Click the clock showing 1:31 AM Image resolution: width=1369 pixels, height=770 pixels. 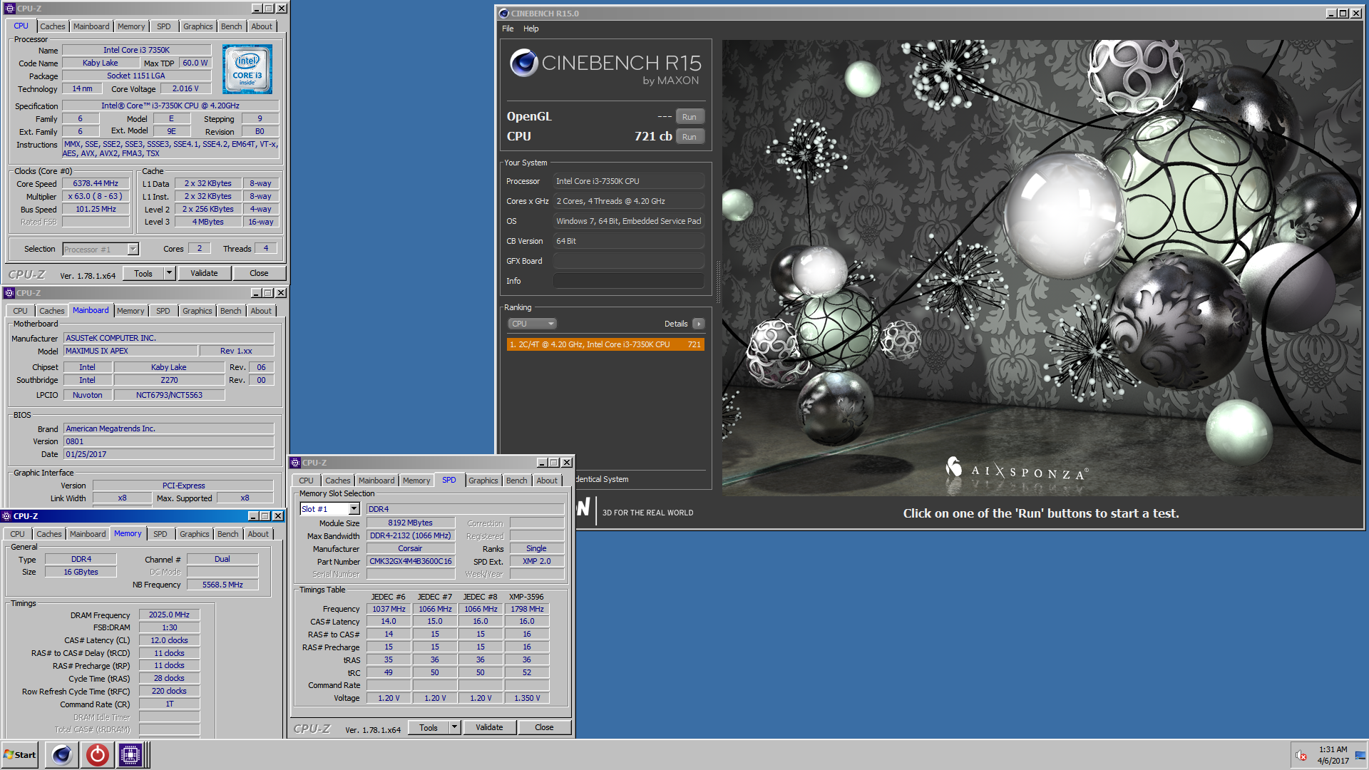(1333, 749)
